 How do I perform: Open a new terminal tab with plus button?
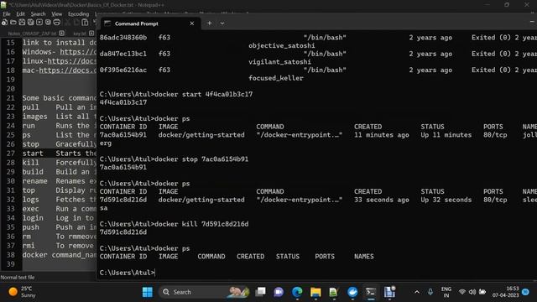[209, 23]
